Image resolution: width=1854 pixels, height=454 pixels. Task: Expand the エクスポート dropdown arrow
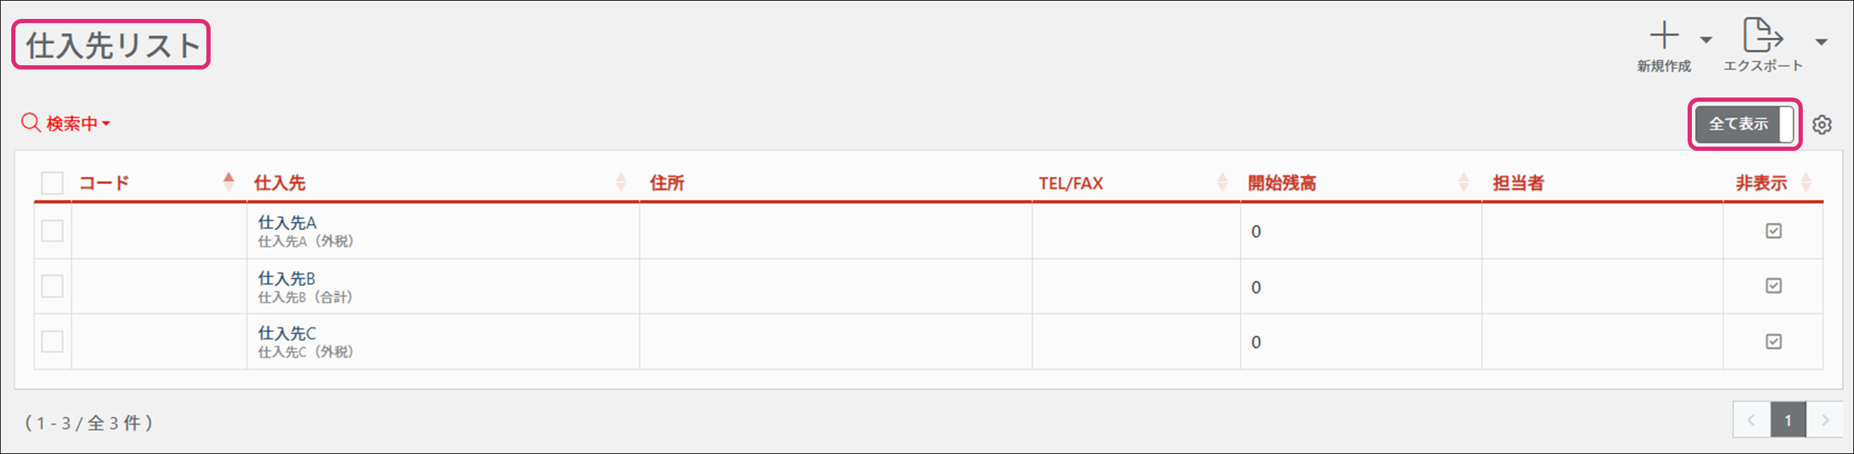[x=1821, y=41]
